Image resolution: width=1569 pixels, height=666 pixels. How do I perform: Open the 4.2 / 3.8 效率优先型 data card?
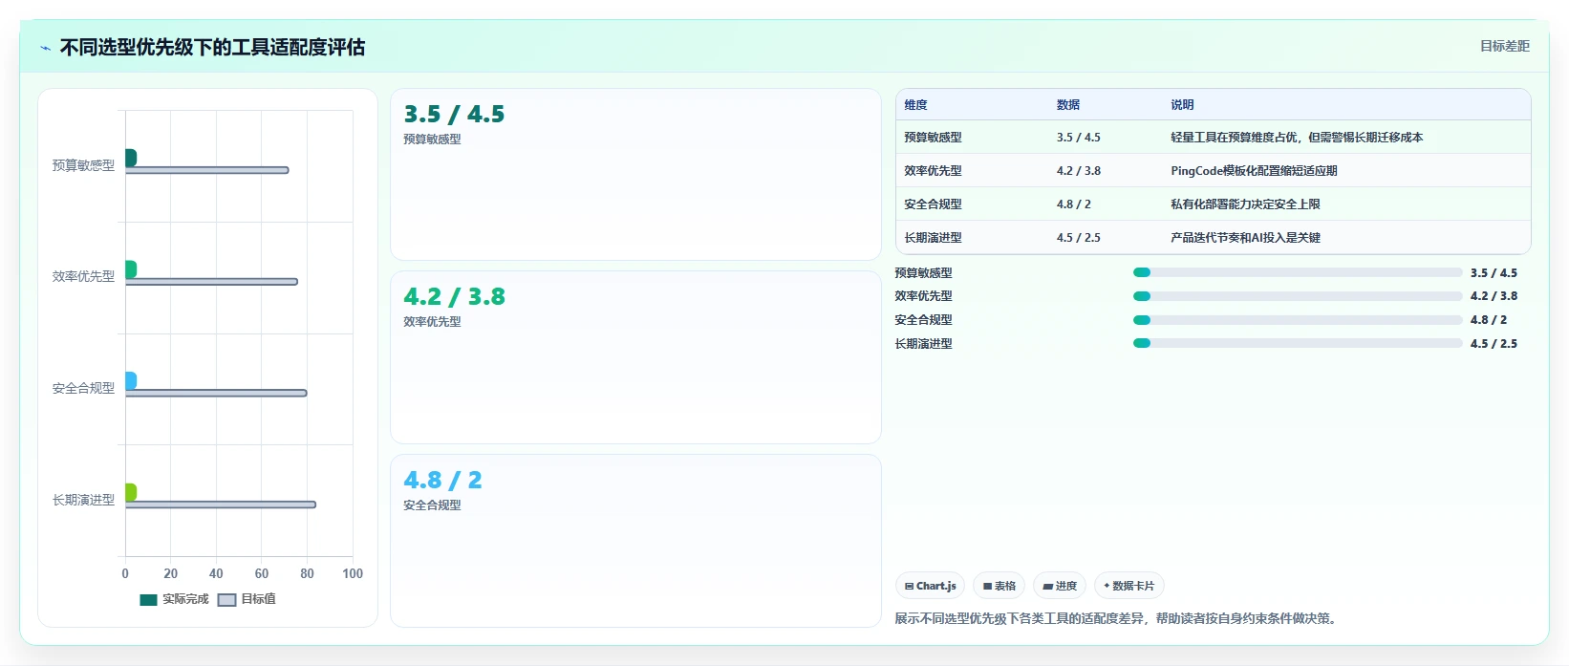tap(635, 357)
